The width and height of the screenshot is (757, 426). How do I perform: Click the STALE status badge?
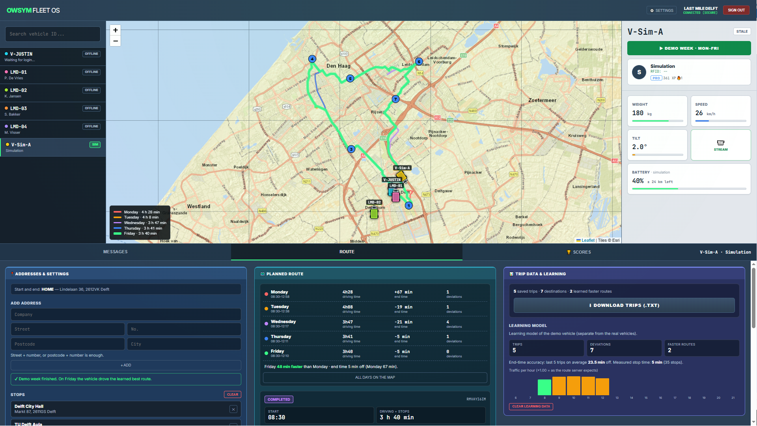742,32
